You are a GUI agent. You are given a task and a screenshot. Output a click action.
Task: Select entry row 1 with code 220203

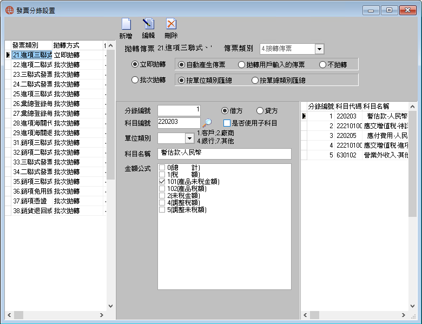[354, 116]
